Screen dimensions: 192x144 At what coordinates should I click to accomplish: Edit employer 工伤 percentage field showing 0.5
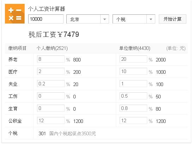[133, 96]
